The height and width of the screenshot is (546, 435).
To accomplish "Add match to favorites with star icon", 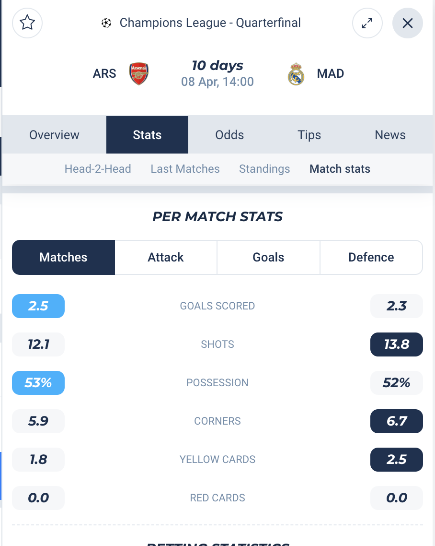I will coord(27,23).
